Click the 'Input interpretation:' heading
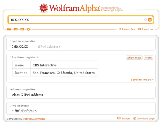This screenshot has width=162, height=126. (24, 41)
